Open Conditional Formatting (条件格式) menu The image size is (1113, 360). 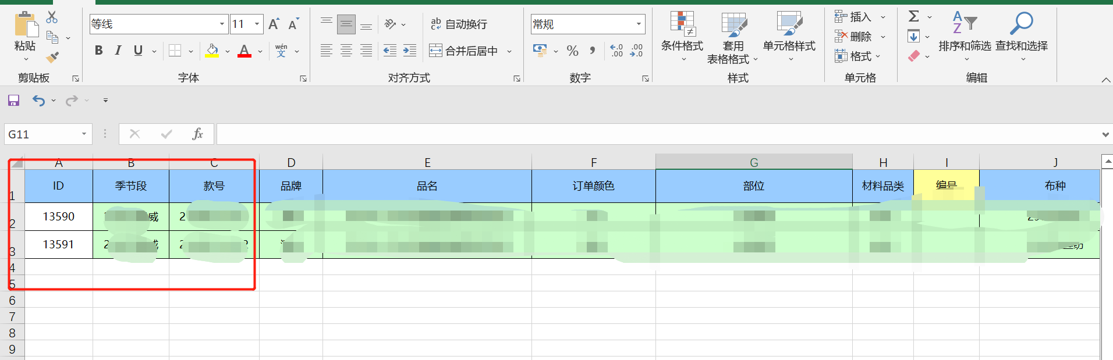coord(682,36)
